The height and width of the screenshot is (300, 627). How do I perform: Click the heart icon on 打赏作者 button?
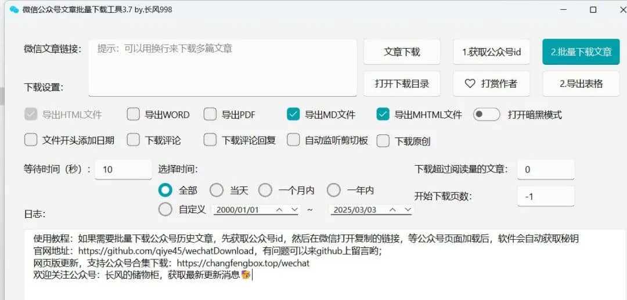470,83
